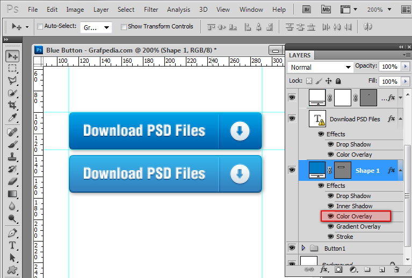Select the Healing Brush tool

click(x=12, y=132)
